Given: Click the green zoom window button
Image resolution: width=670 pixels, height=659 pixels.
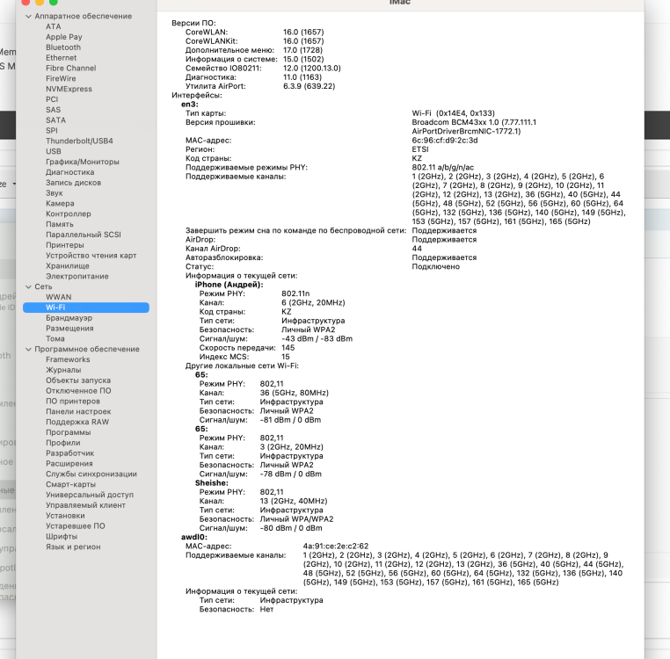Looking at the screenshot, I should pyautogui.click(x=53, y=2).
